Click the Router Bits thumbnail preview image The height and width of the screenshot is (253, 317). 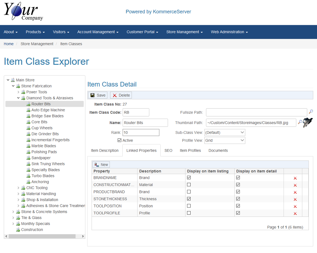pos(308,123)
